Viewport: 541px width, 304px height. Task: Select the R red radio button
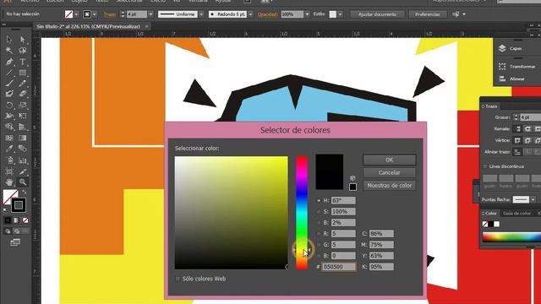319,234
